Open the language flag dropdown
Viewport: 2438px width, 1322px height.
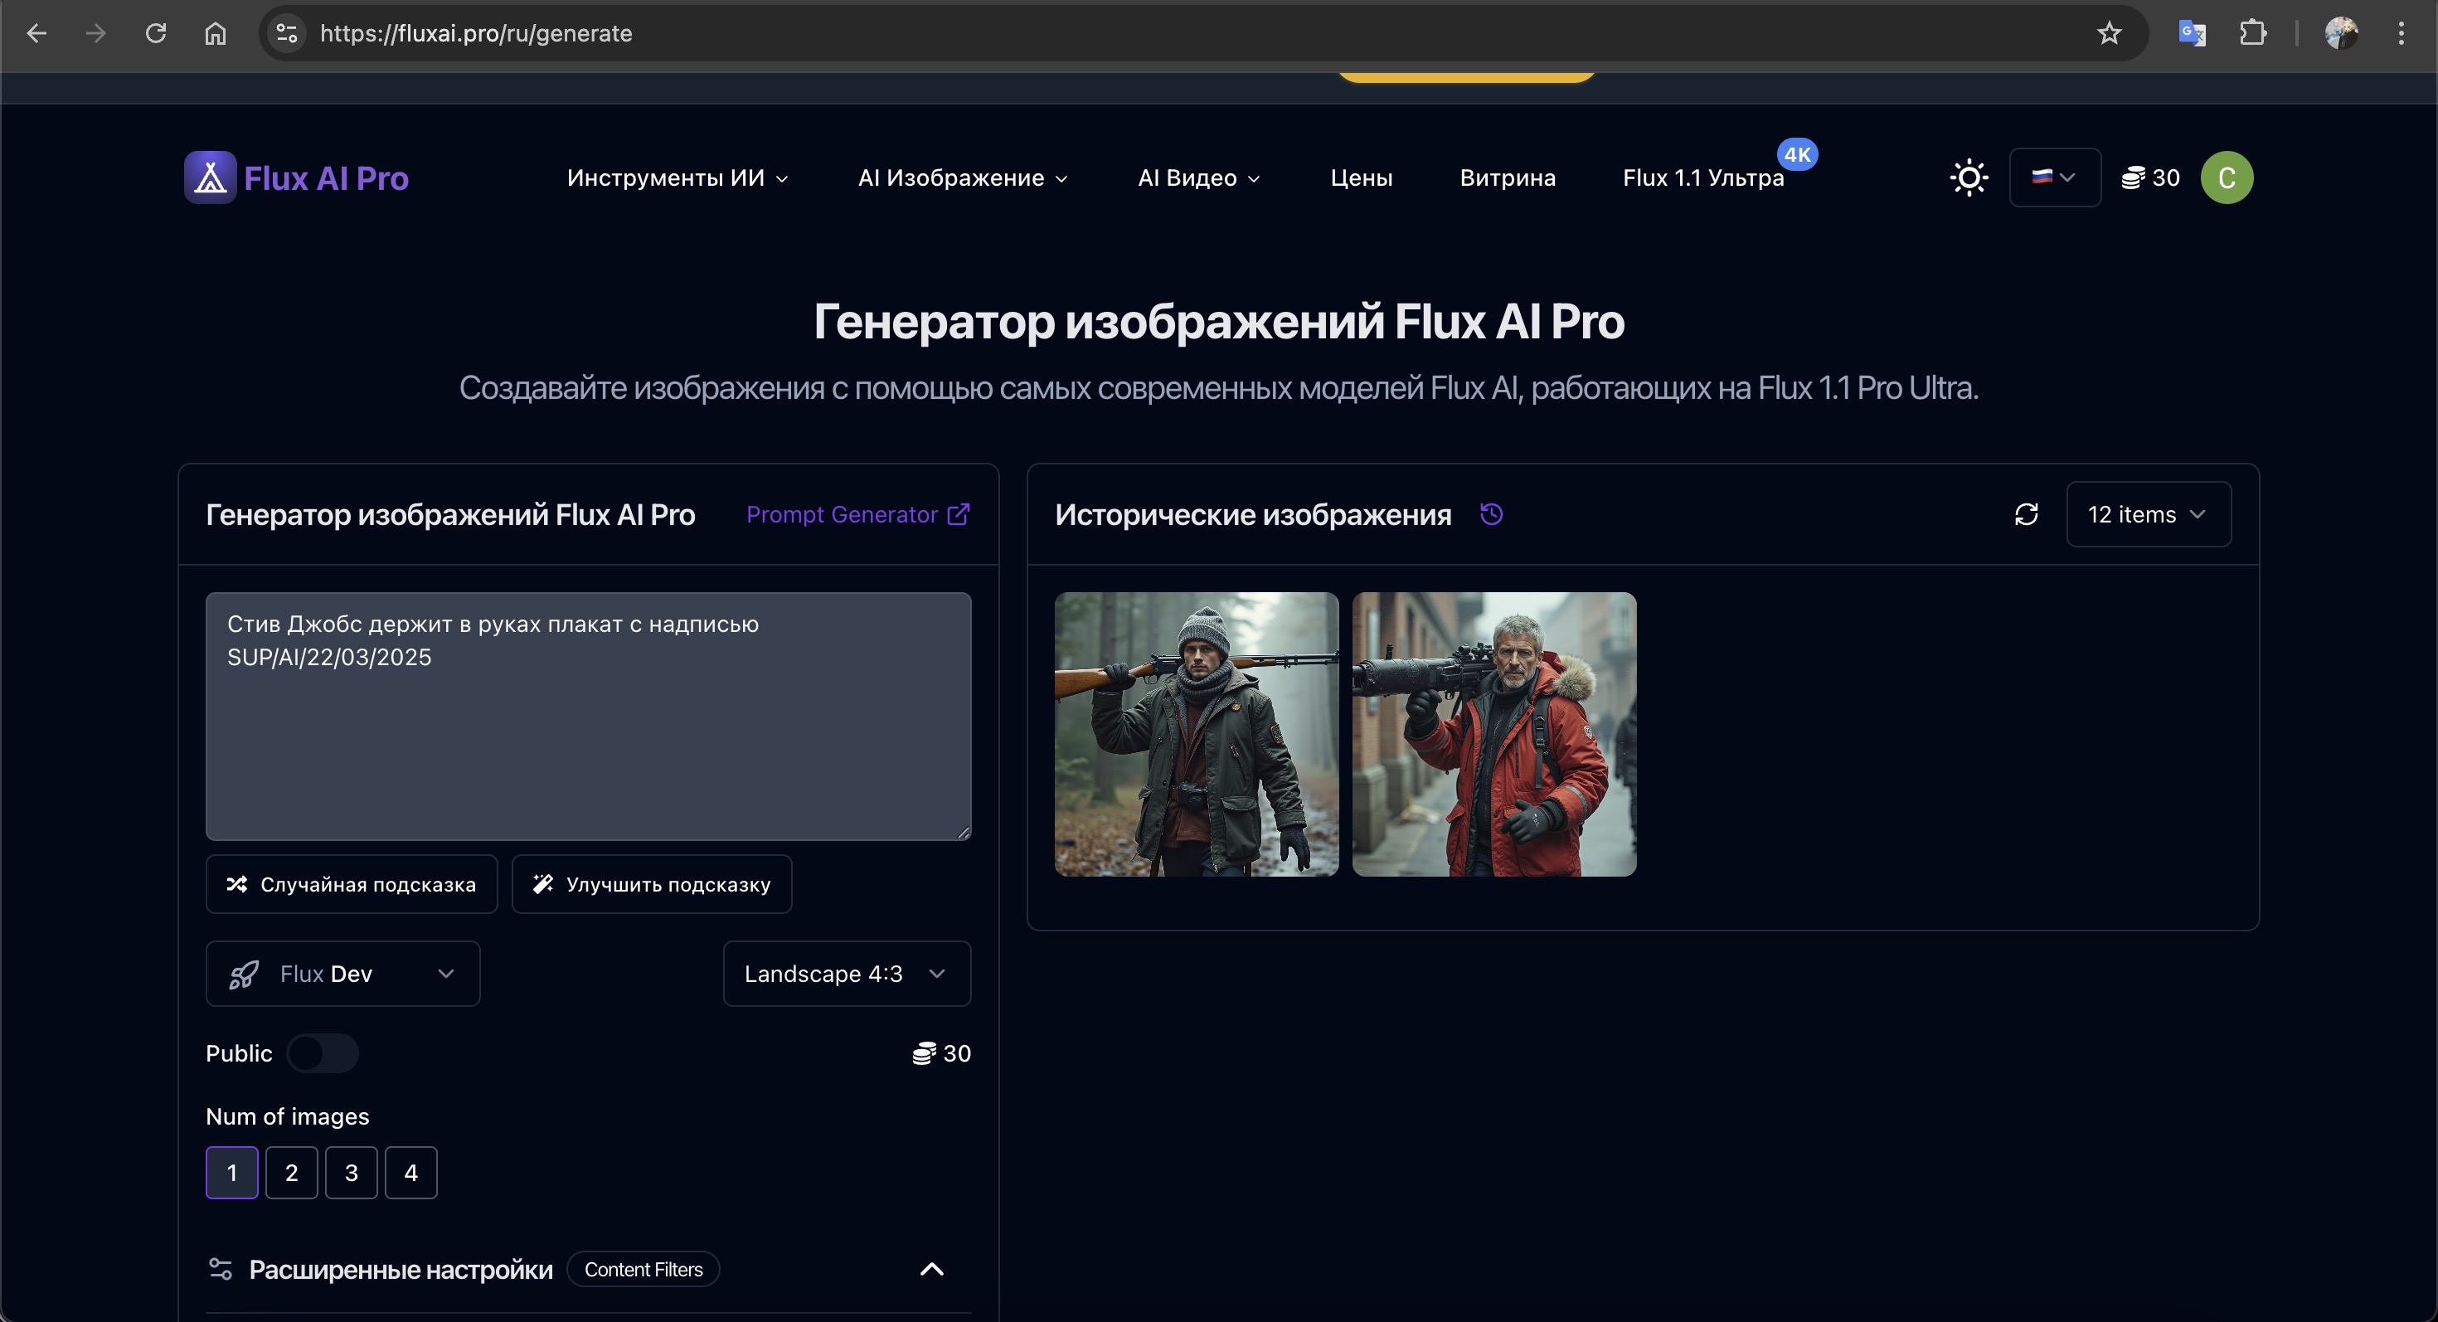click(2055, 177)
